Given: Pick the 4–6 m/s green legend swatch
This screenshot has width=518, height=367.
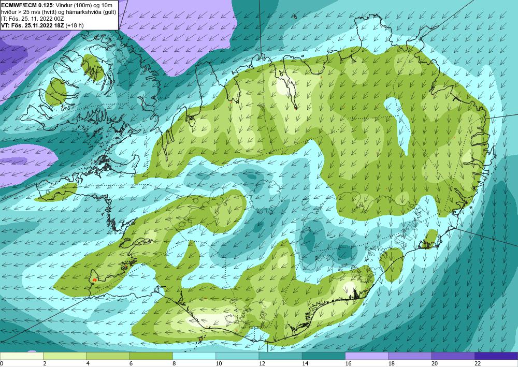Looking at the screenshot, I should point(108,356).
